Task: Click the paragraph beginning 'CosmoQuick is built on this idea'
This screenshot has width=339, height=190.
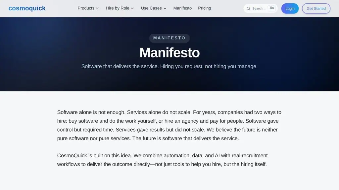Action: click(162, 160)
